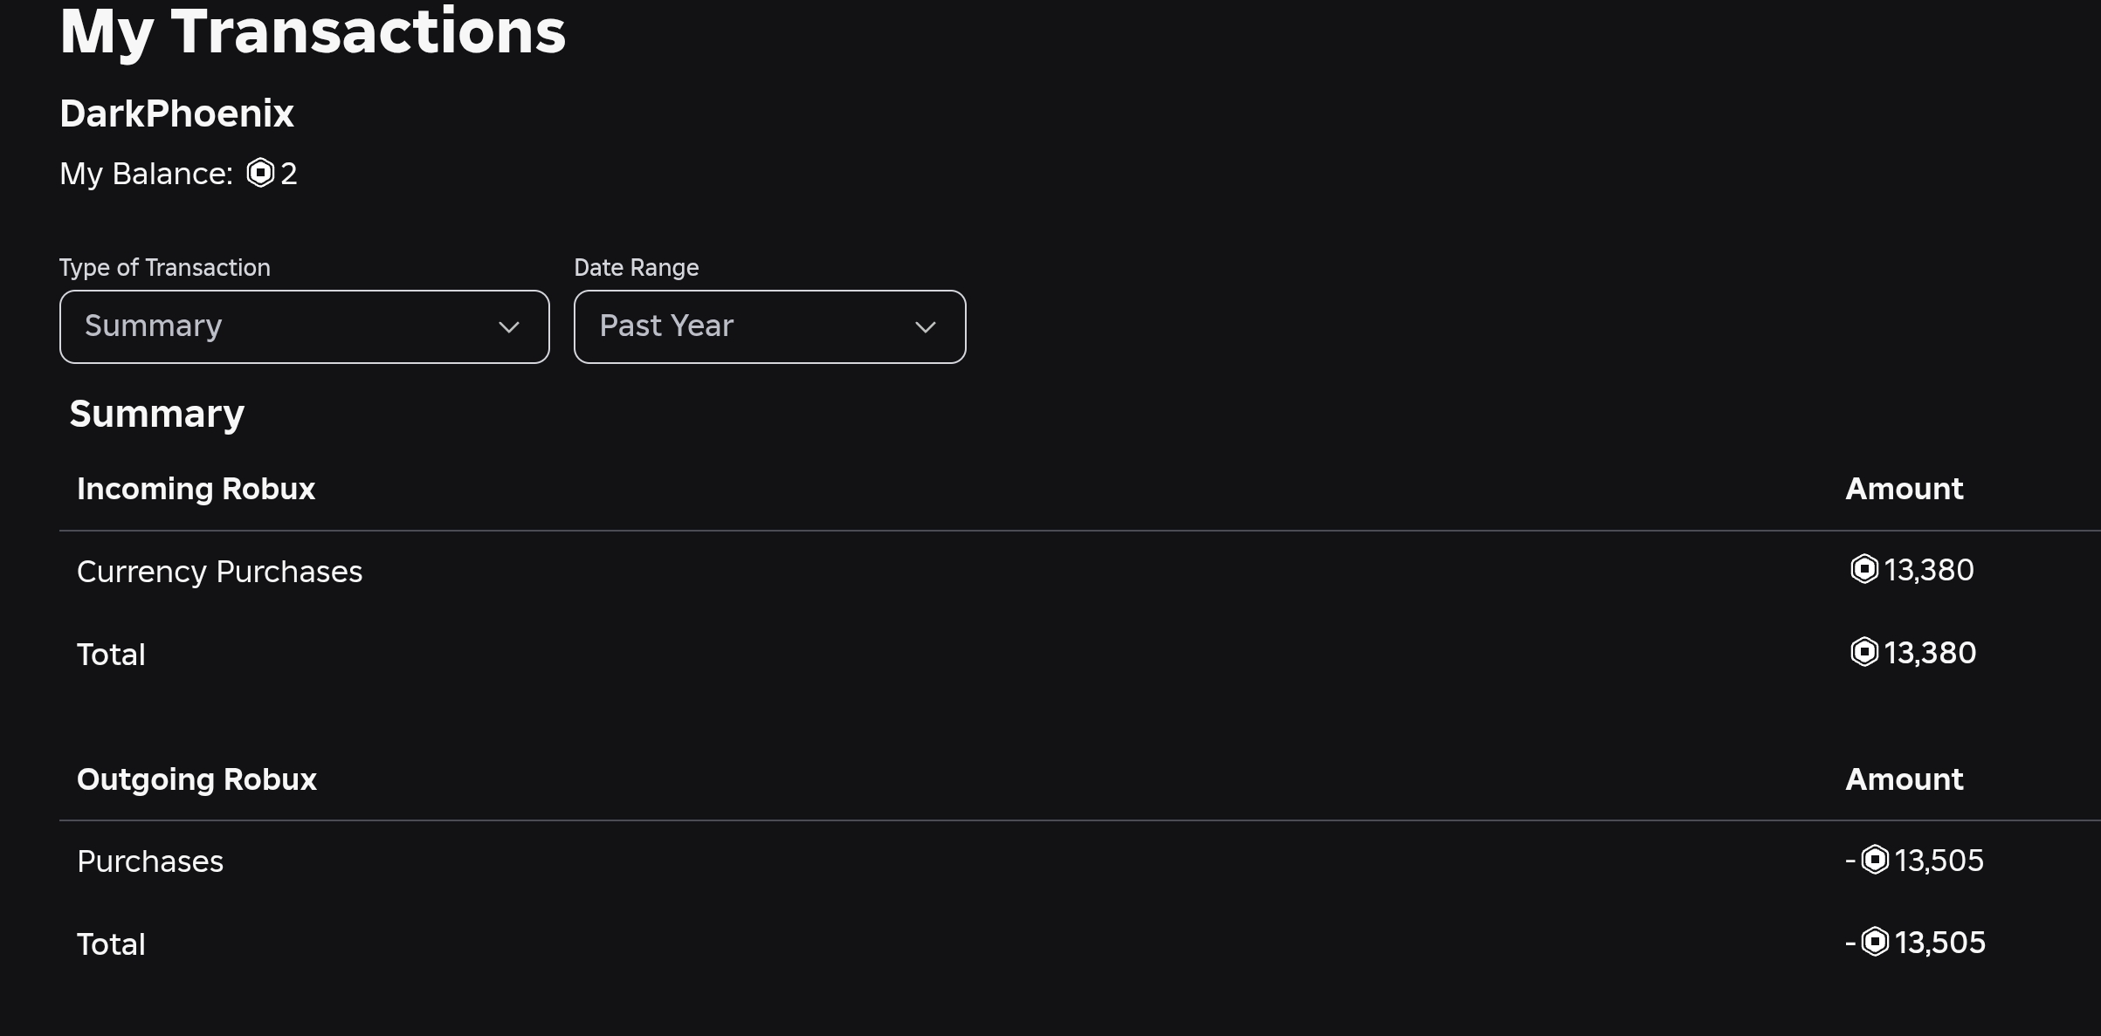Click the Robux icon beside My Balance
2101x1036 pixels.
(260, 173)
